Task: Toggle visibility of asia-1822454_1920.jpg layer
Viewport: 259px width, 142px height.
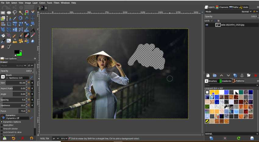Action: pos(207,25)
